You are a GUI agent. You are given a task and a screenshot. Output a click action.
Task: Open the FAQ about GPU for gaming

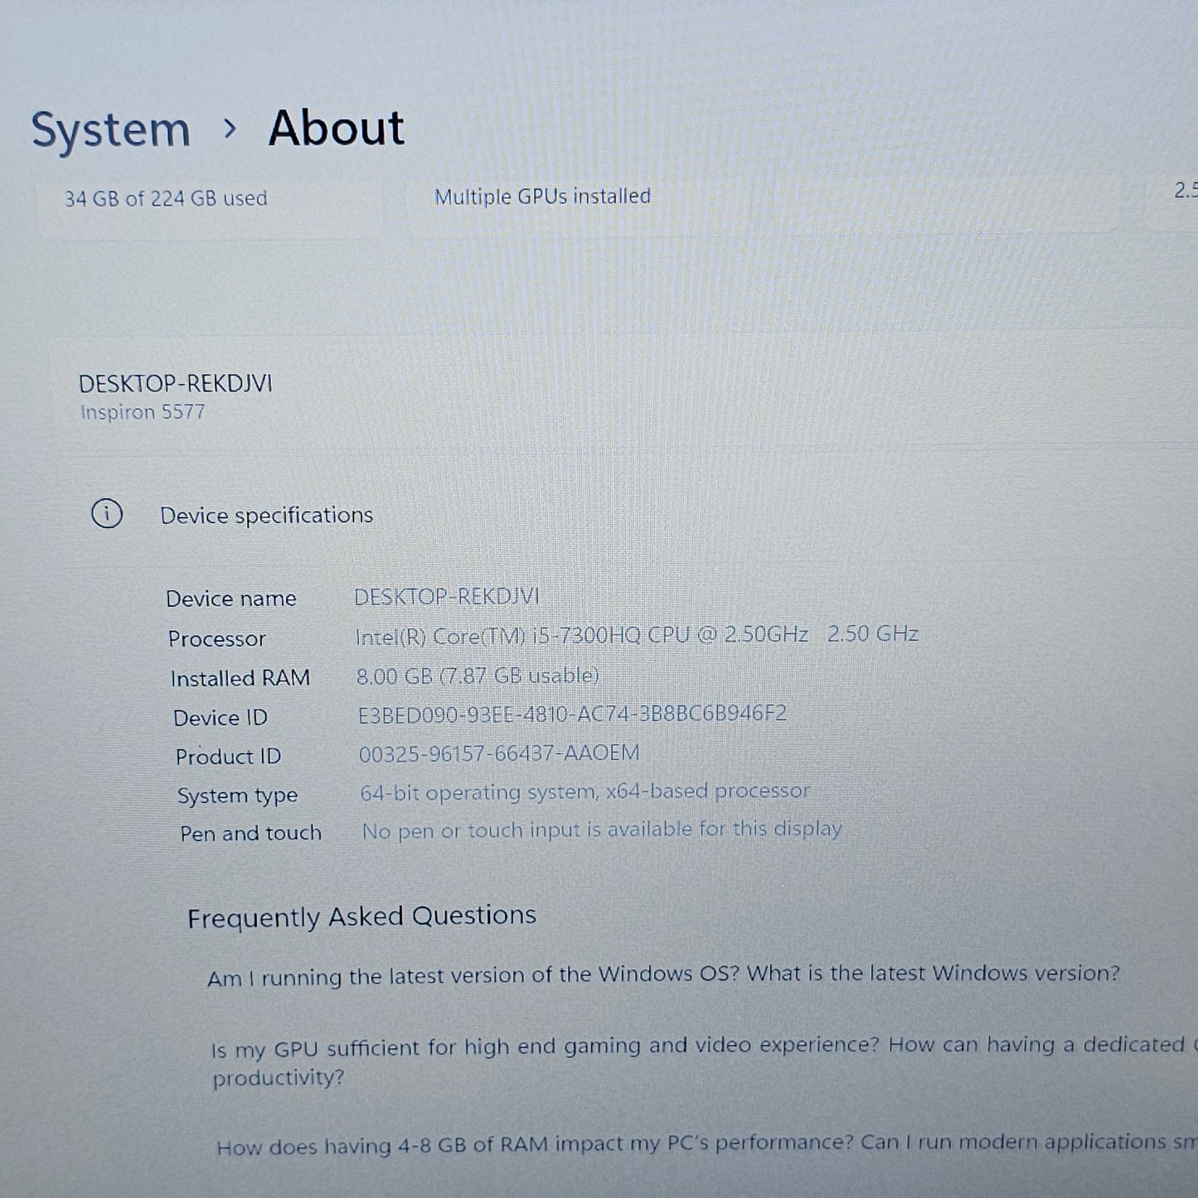[x=696, y=1047]
